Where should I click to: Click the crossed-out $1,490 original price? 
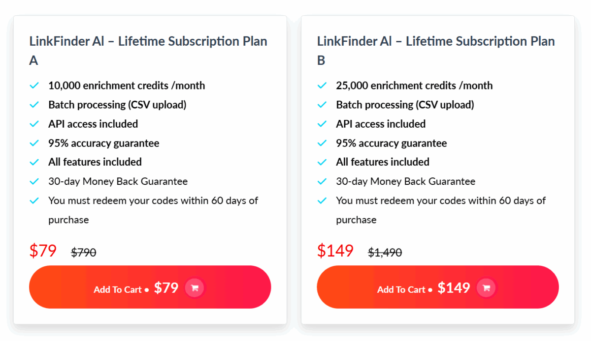tap(385, 253)
